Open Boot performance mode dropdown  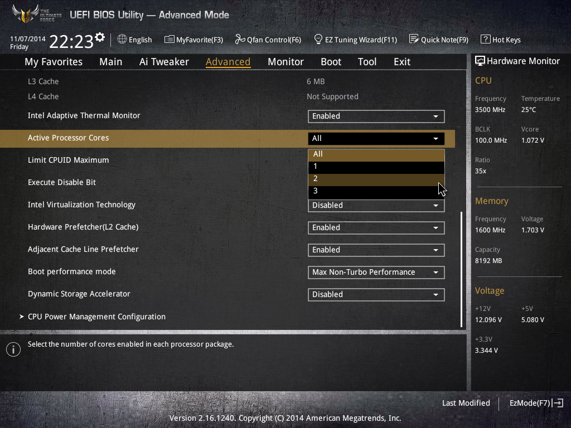[x=376, y=272]
